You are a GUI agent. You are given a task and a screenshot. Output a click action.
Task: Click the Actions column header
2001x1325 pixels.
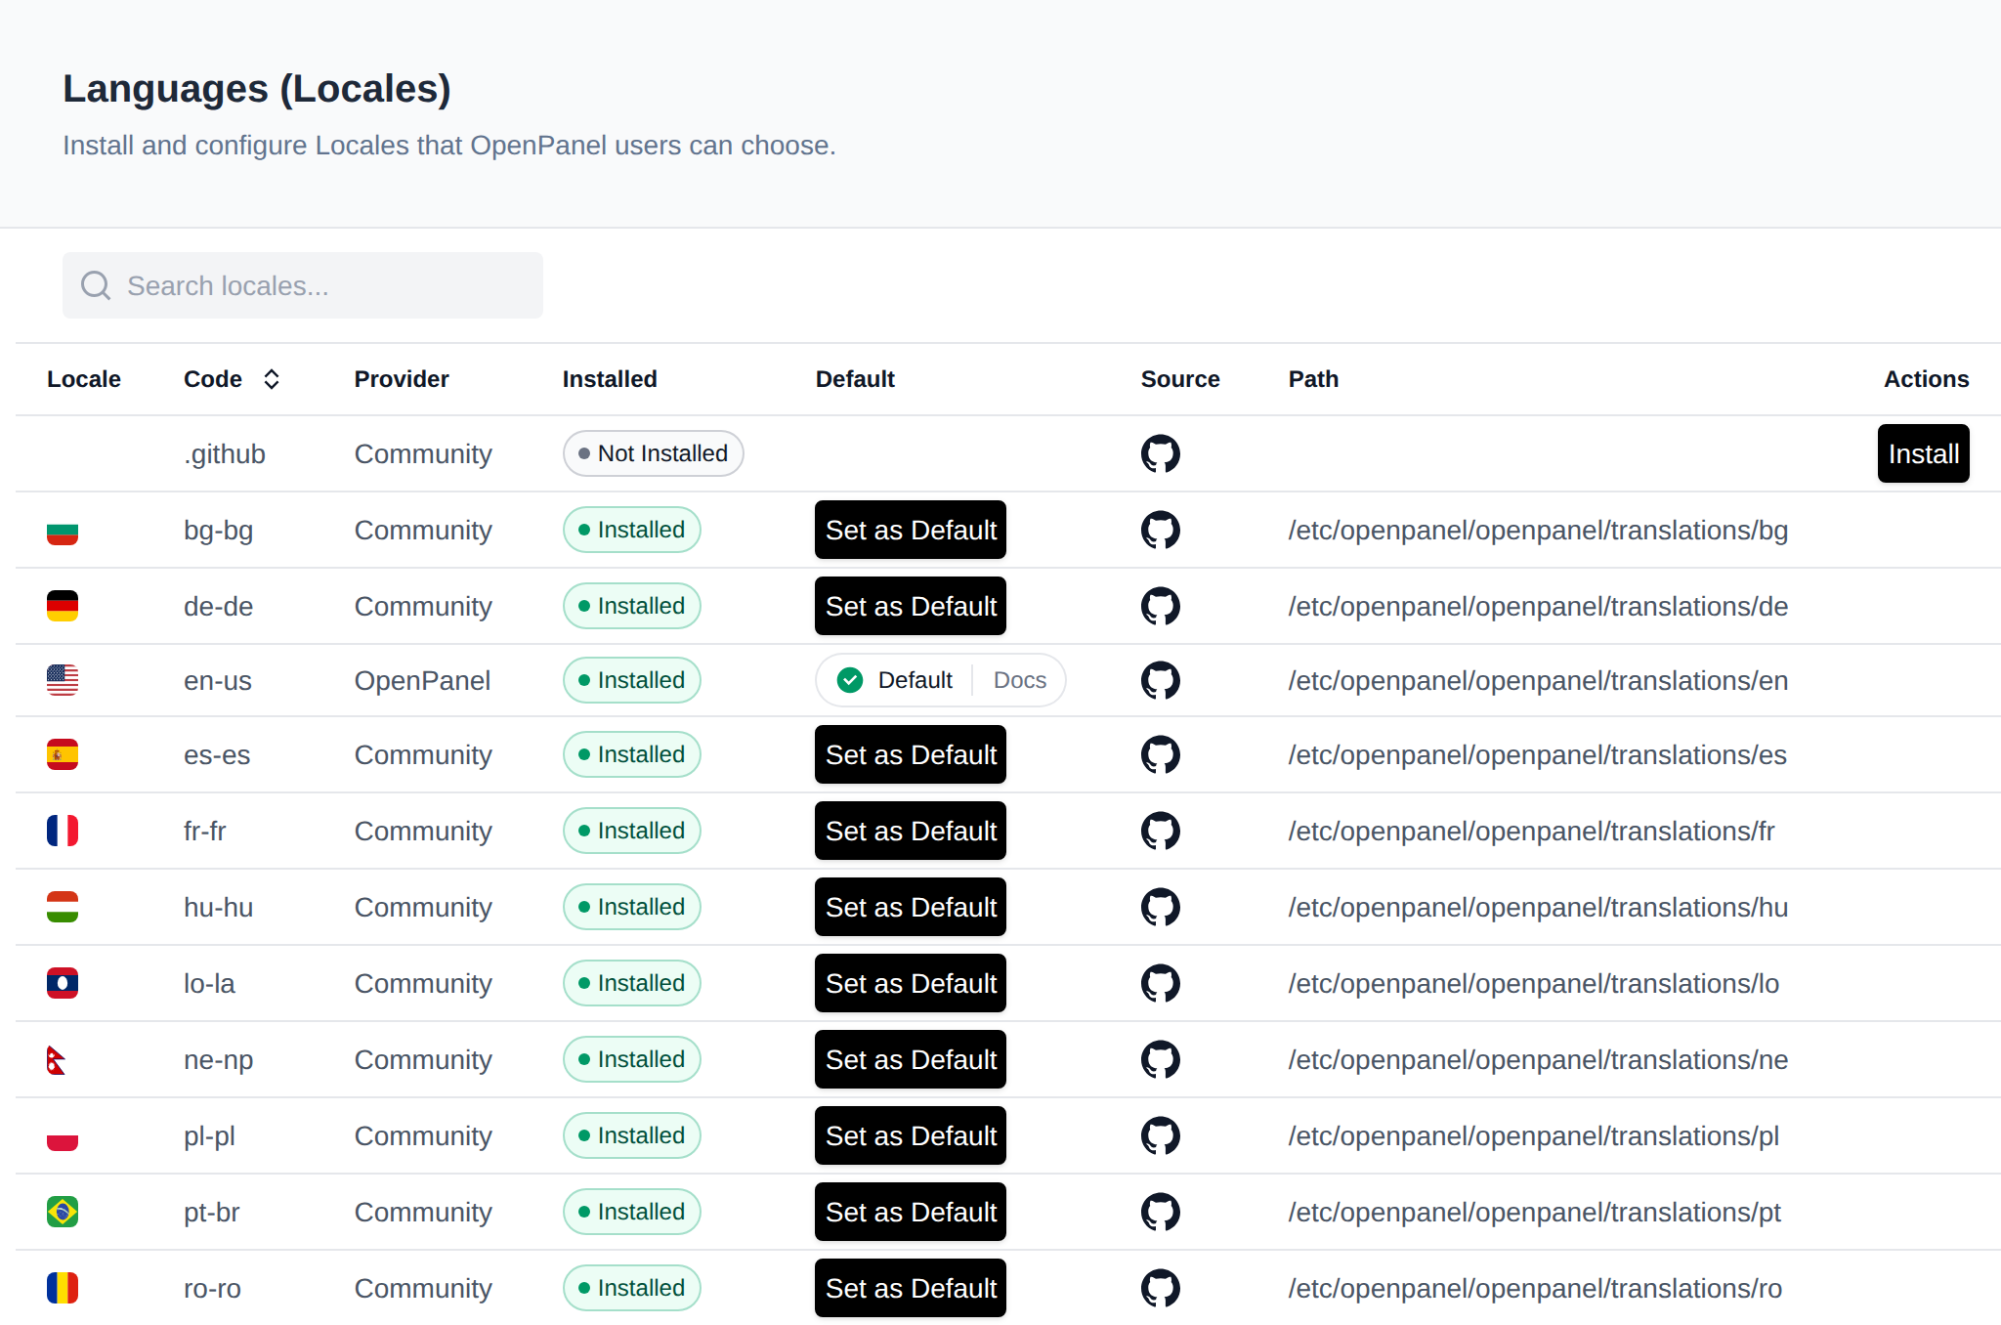1926,379
